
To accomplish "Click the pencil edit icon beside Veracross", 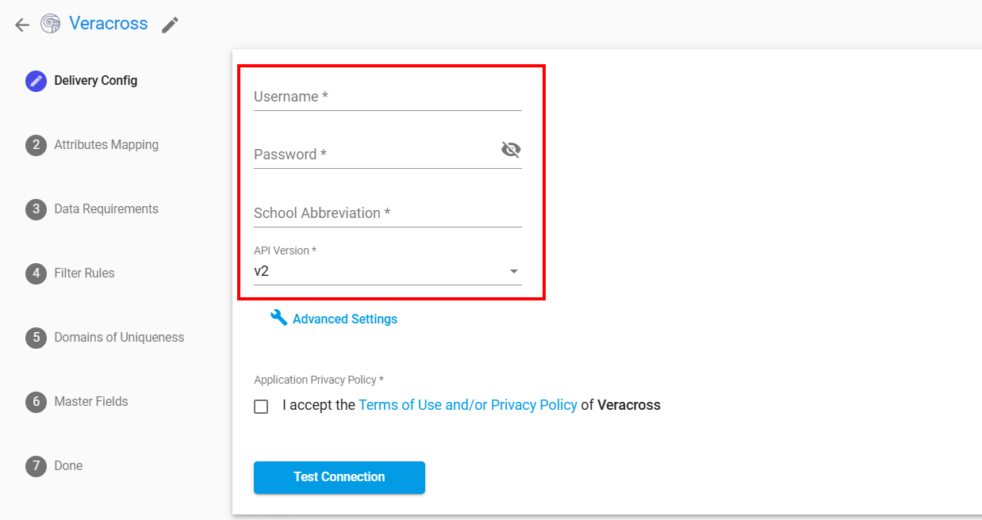I will (x=170, y=25).
